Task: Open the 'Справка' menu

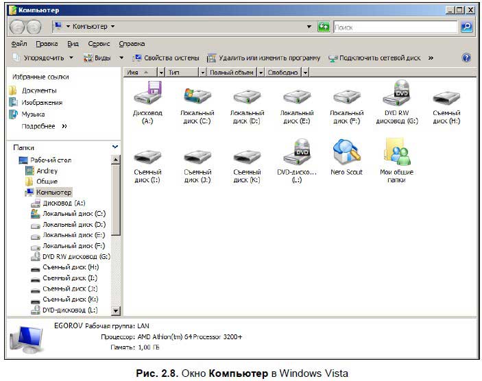Action: tap(132, 44)
